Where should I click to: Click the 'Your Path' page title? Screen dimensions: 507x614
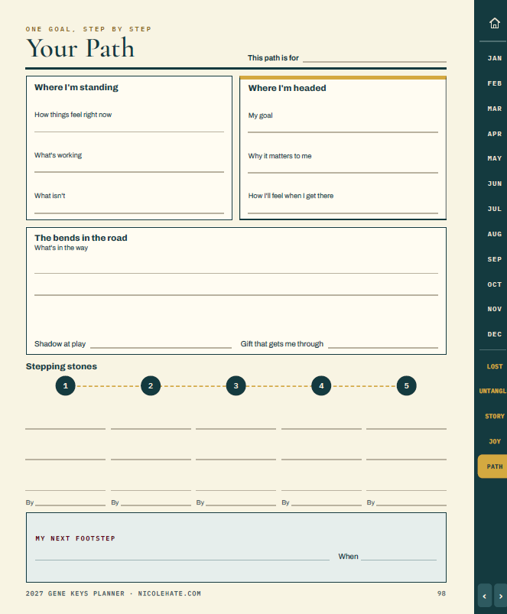click(80, 48)
